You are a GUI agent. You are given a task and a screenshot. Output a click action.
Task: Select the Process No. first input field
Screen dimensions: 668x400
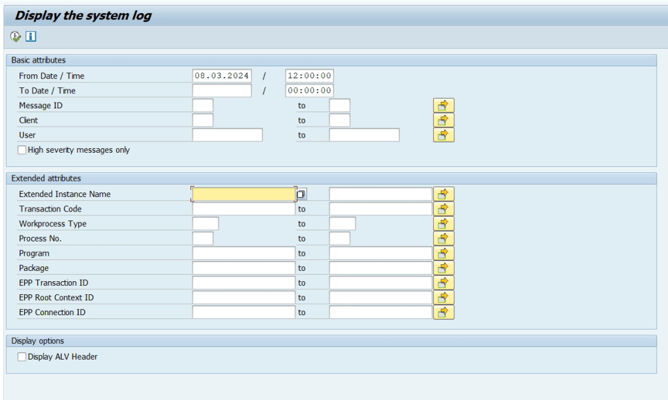pos(203,238)
